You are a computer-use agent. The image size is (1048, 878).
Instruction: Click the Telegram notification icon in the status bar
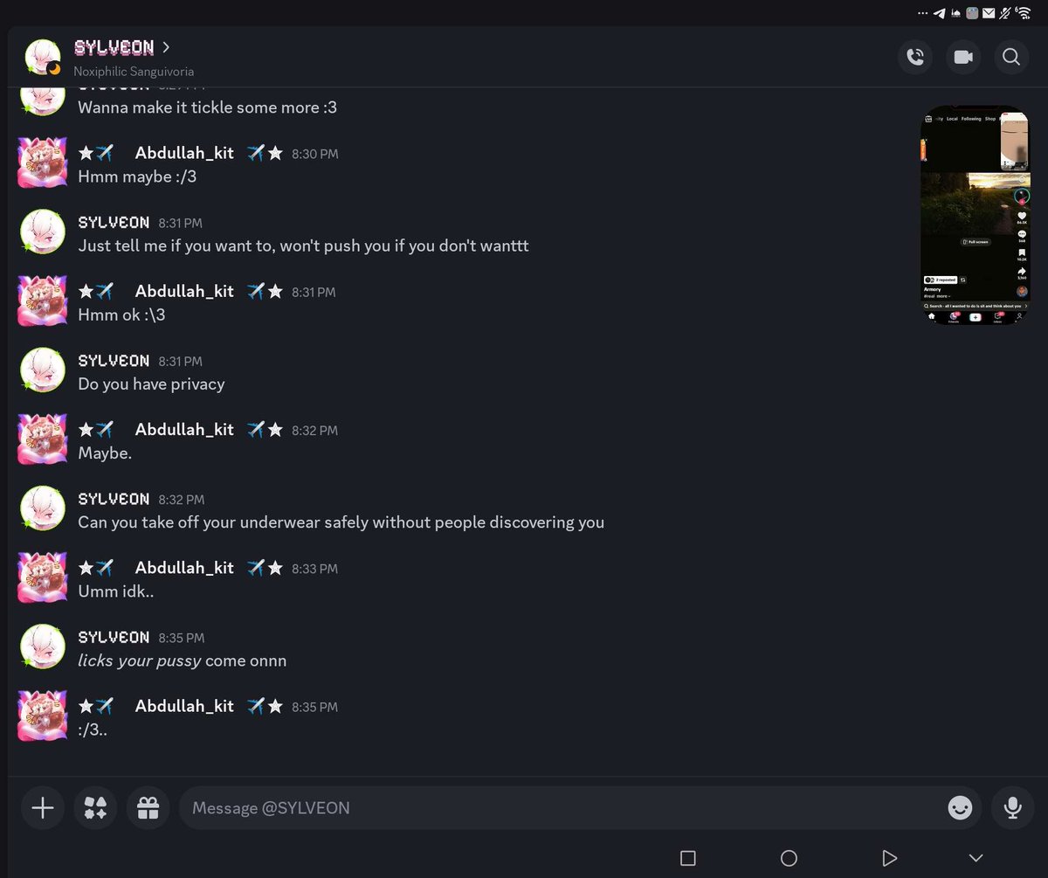coord(939,13)
